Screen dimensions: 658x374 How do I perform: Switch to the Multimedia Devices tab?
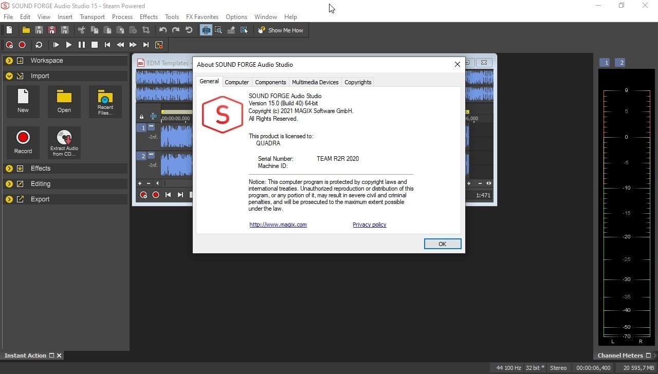click(315, 82)
